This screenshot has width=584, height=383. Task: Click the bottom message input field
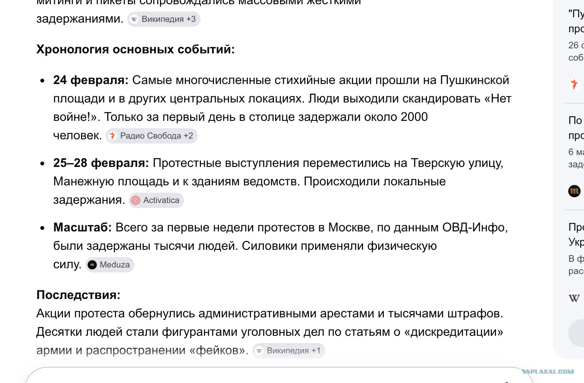279,375
